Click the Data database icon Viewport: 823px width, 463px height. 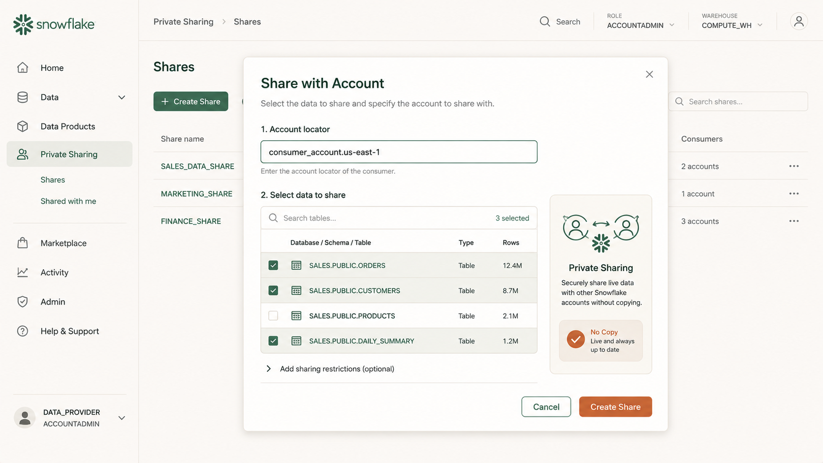pos(23,97)
